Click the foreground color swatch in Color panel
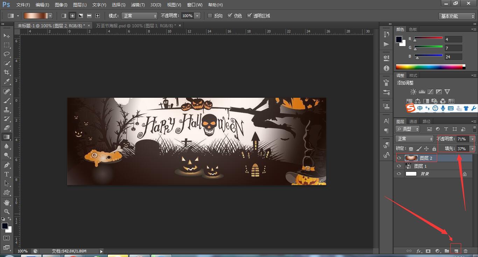Screen dimensions: 478x257 399,39
